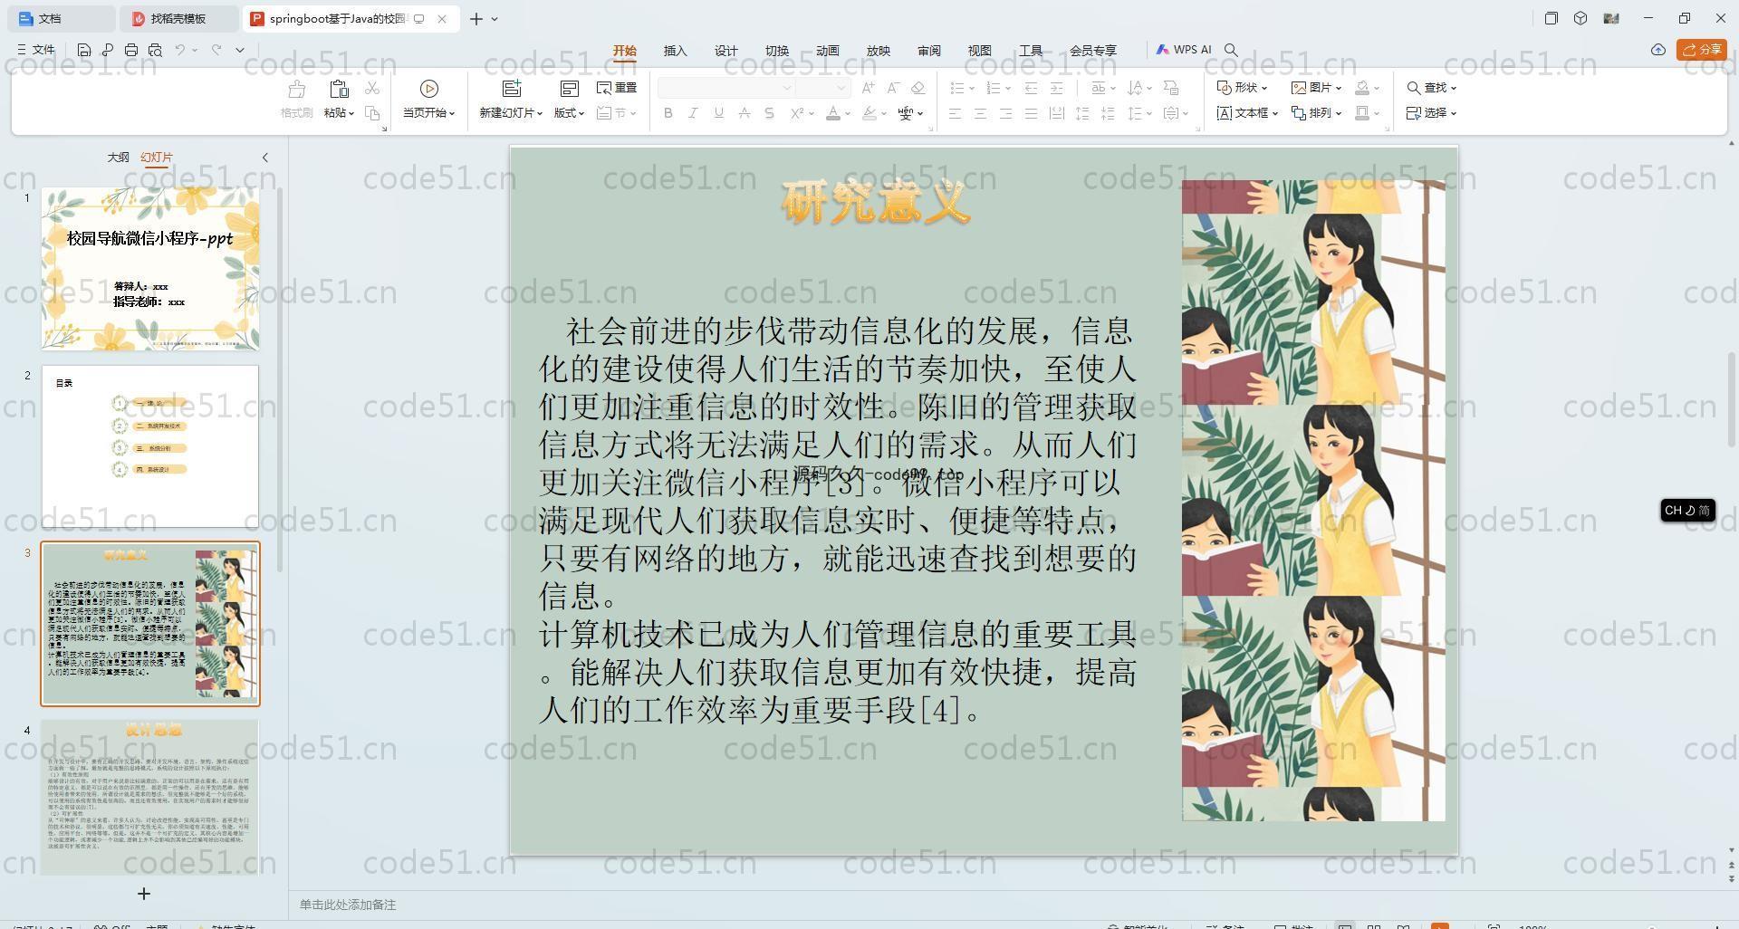Open the Shapes (形状) dropdown
The height and width of the screenshot is (929, 1739).
click(1242, 88)
